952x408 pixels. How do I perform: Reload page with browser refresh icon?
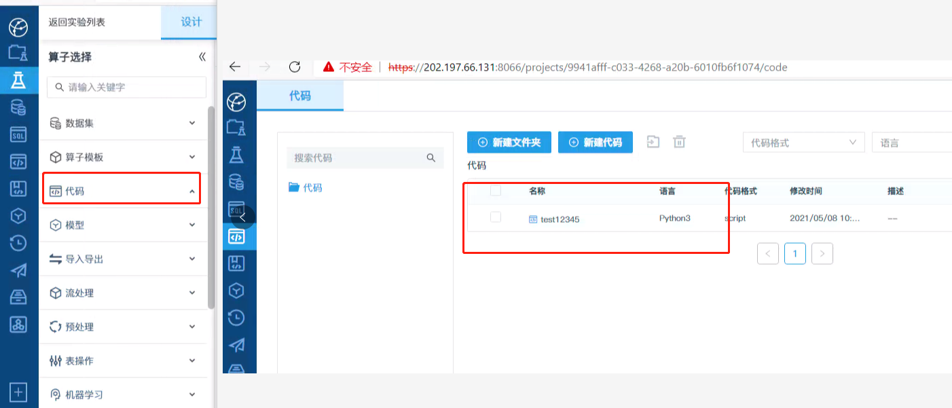point(295,67)
